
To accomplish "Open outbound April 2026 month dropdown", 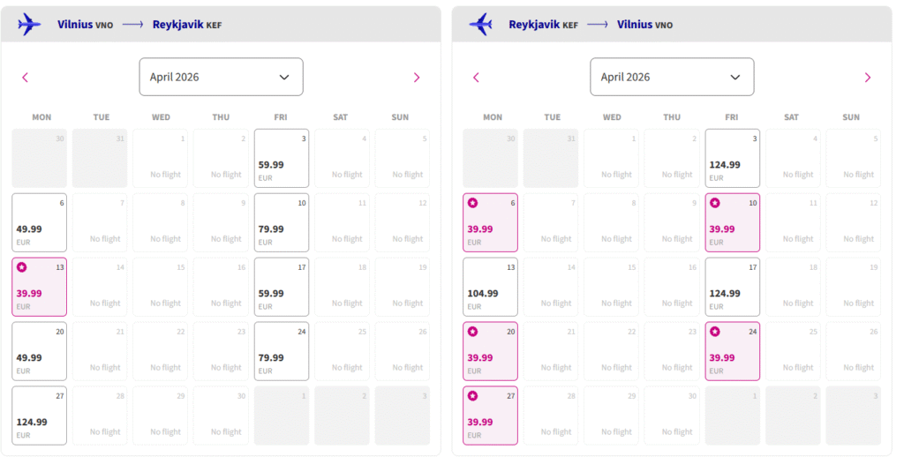I will pos(221,77).
